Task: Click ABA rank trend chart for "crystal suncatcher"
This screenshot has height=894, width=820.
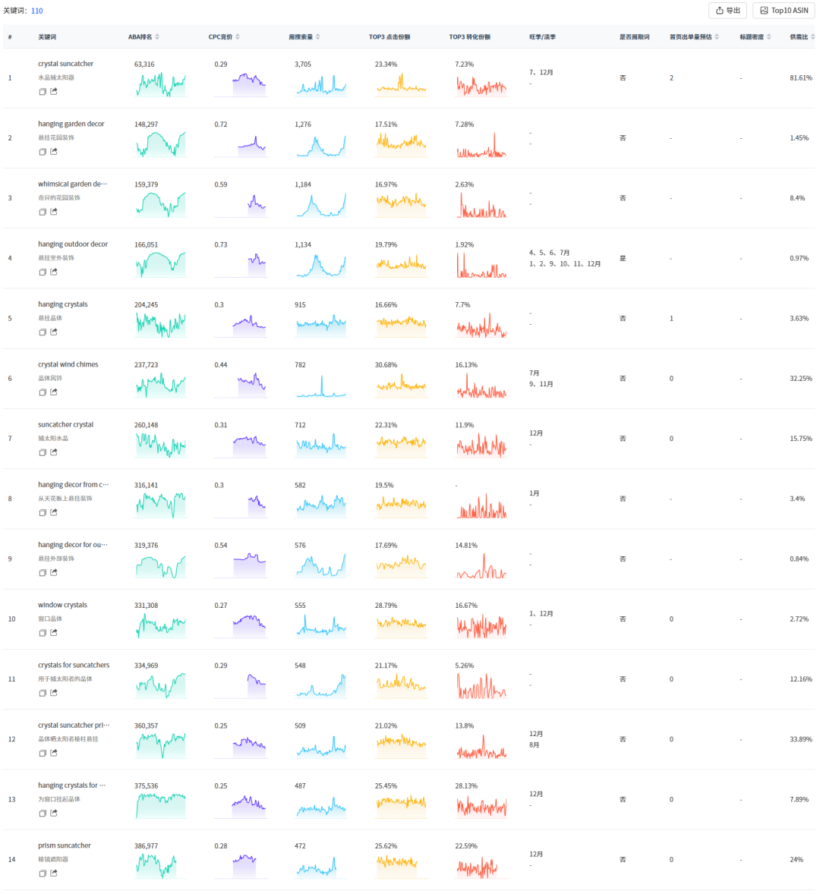Action: pyautogui.click(x=160, y=84)
